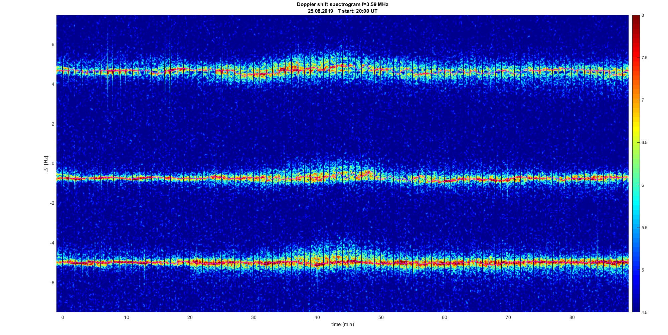Click the x-axis label 'time (min)'

pyautogui.click(x=342, y=324)
